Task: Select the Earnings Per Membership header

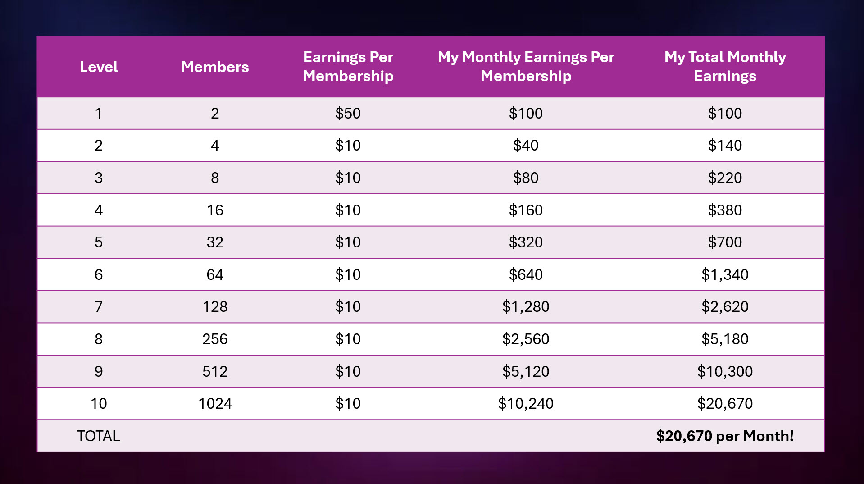Action: tap(348, 67)
